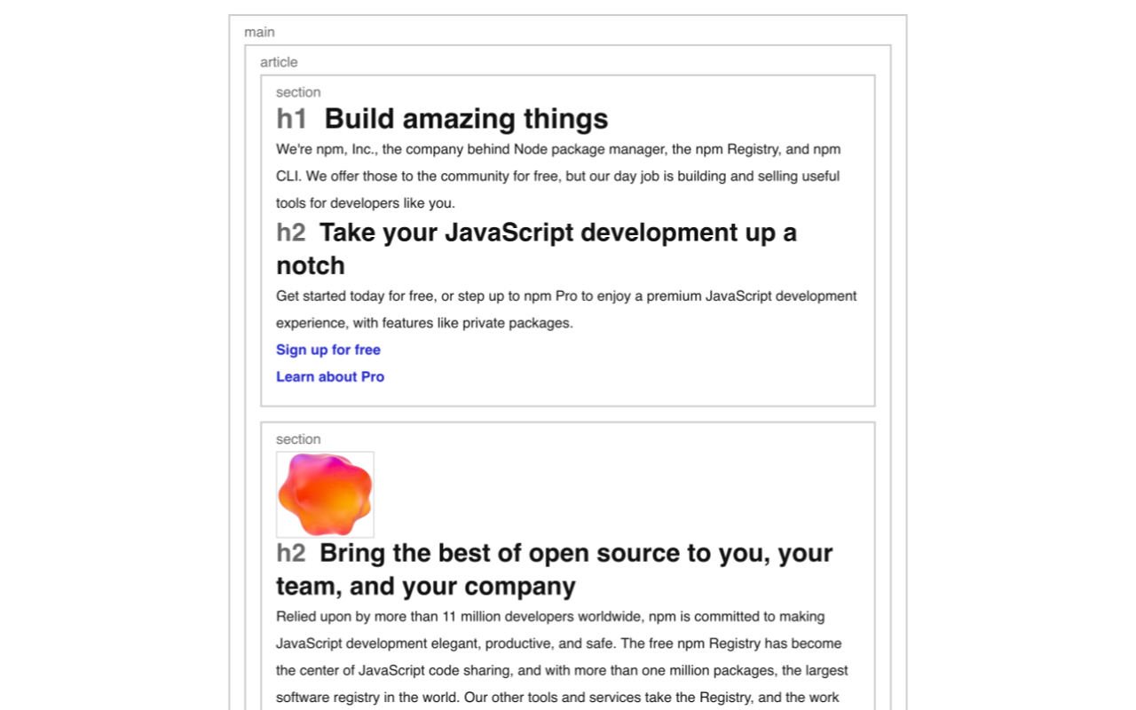Click the "Bring the best of open source" heading
The height and width of the screenshot is (710, 1136).
[554, 569]
